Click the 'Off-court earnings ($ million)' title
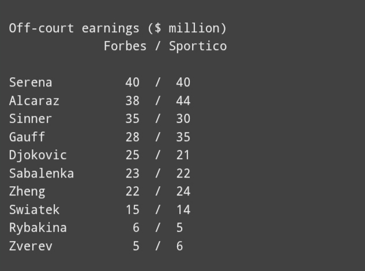The height and width of the screenshot is (271, 365). (118, 28)
